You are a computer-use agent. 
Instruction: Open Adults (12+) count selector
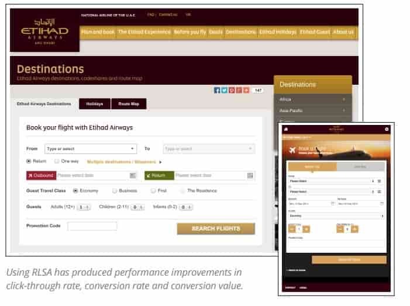(x=84, y=207)
